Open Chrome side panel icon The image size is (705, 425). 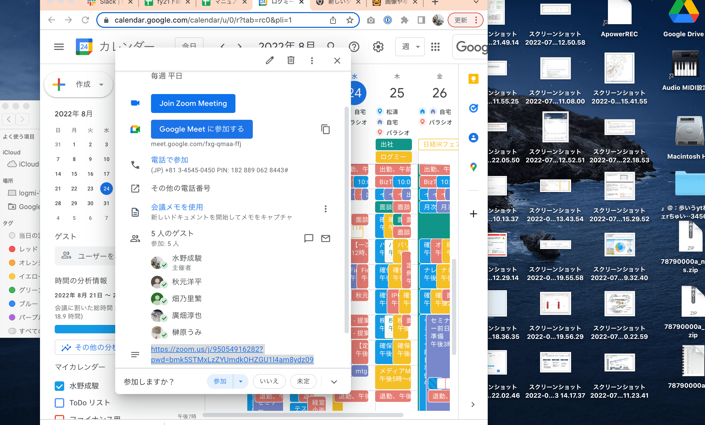point(421,20)
